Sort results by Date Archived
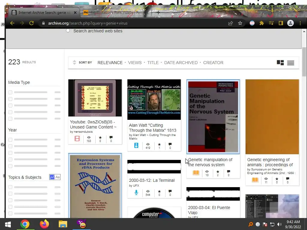 (x=181, y=63)
